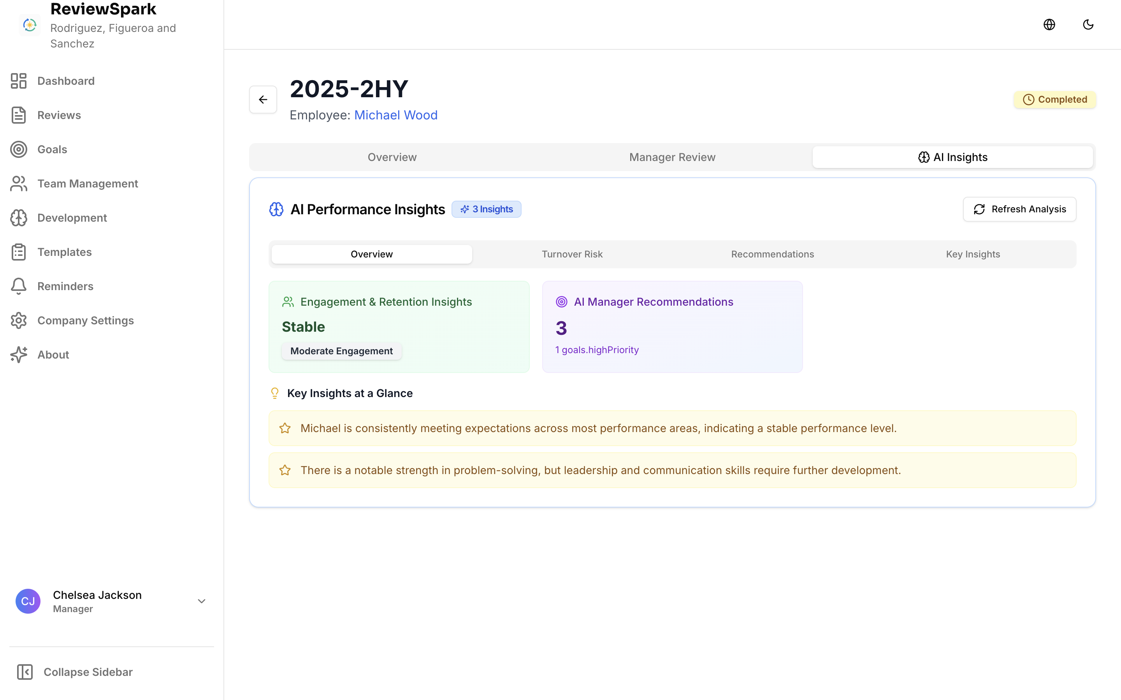Click the back arrow near 2025-2HY

pos(263,99)
